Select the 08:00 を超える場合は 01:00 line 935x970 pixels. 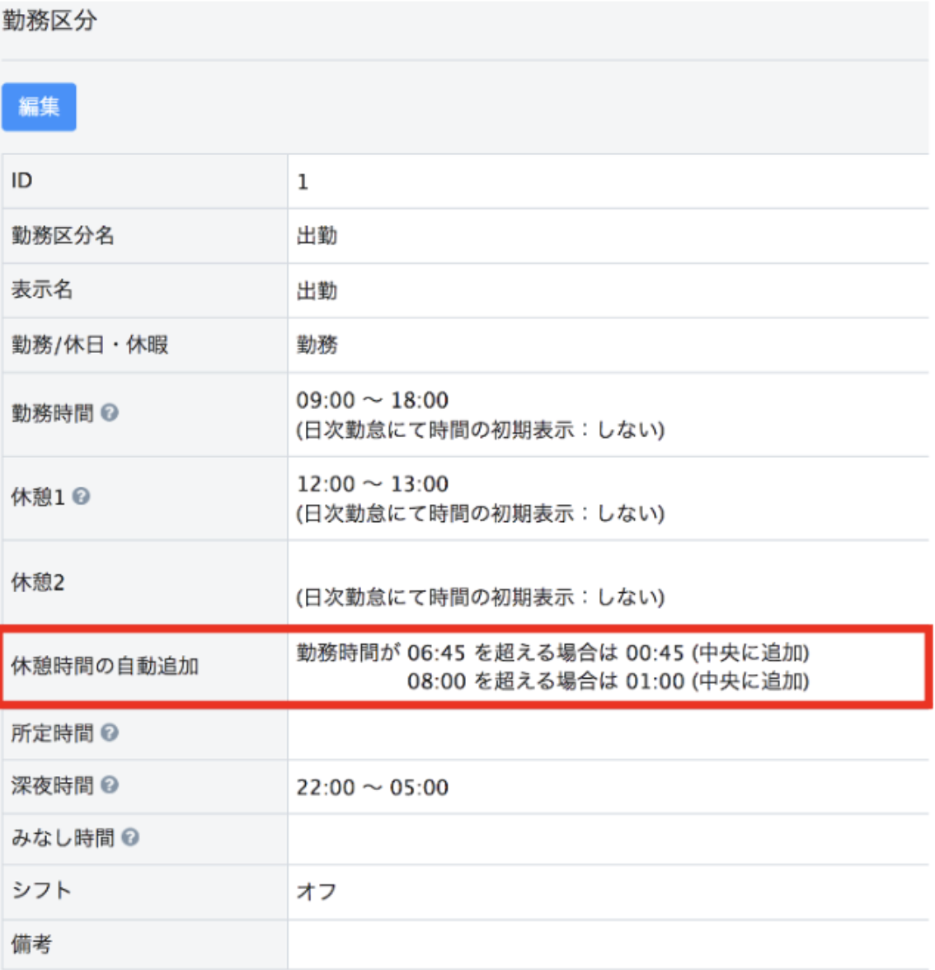608,681
